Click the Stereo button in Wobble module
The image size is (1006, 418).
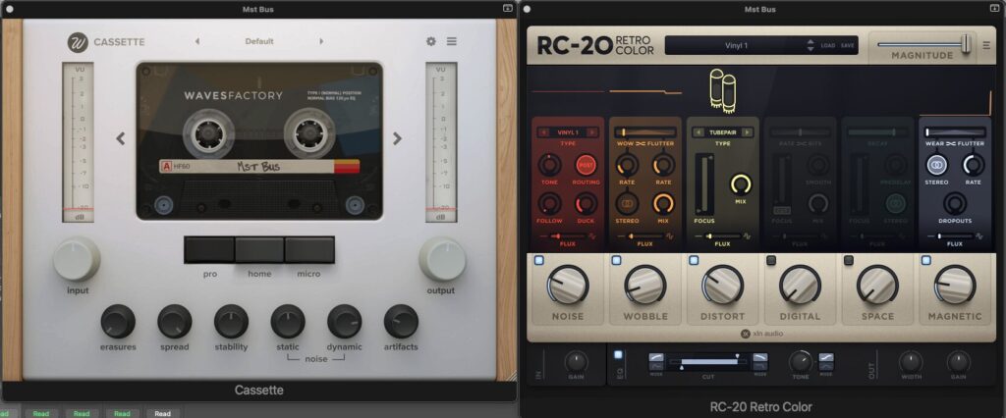[626, 204]
